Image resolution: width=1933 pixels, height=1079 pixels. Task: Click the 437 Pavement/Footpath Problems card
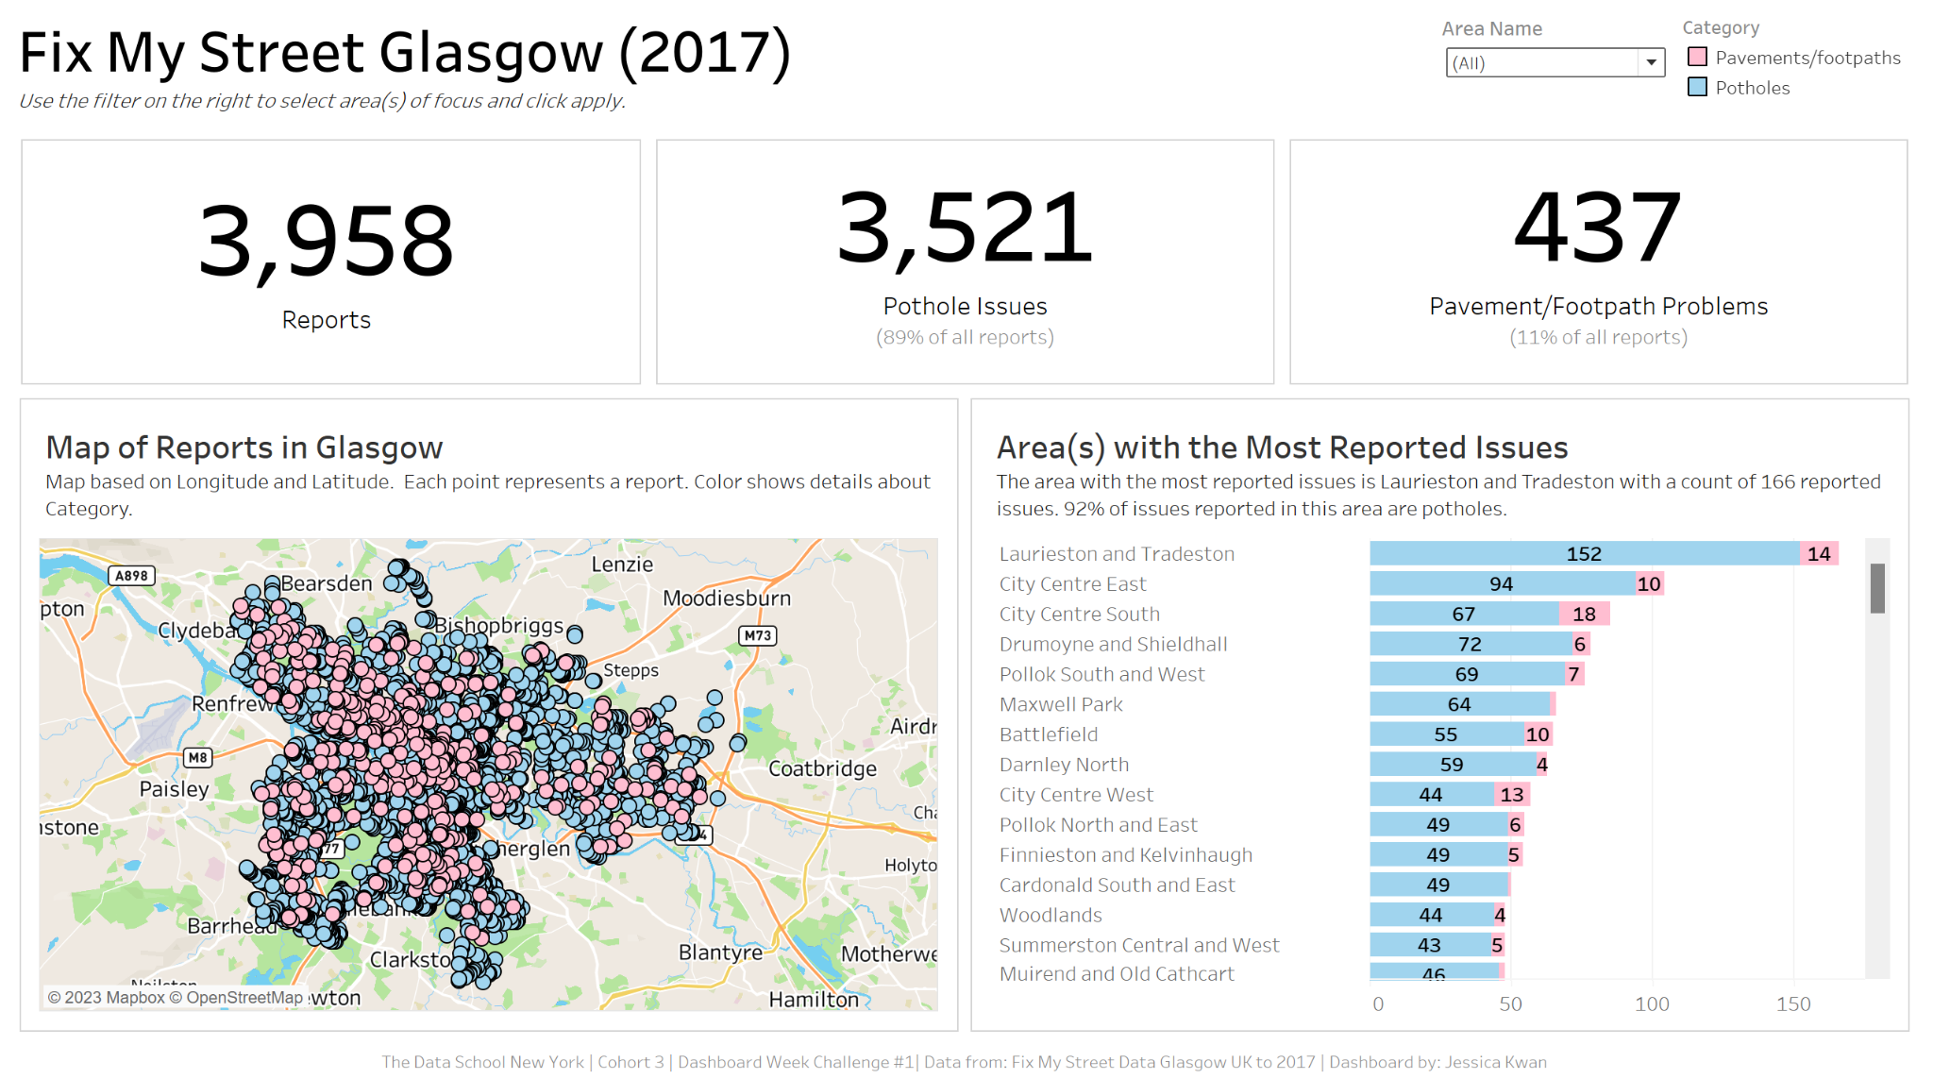click(x=1598, y=261)
